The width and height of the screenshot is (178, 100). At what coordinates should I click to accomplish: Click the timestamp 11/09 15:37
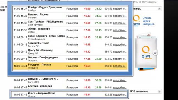point(20,9)
